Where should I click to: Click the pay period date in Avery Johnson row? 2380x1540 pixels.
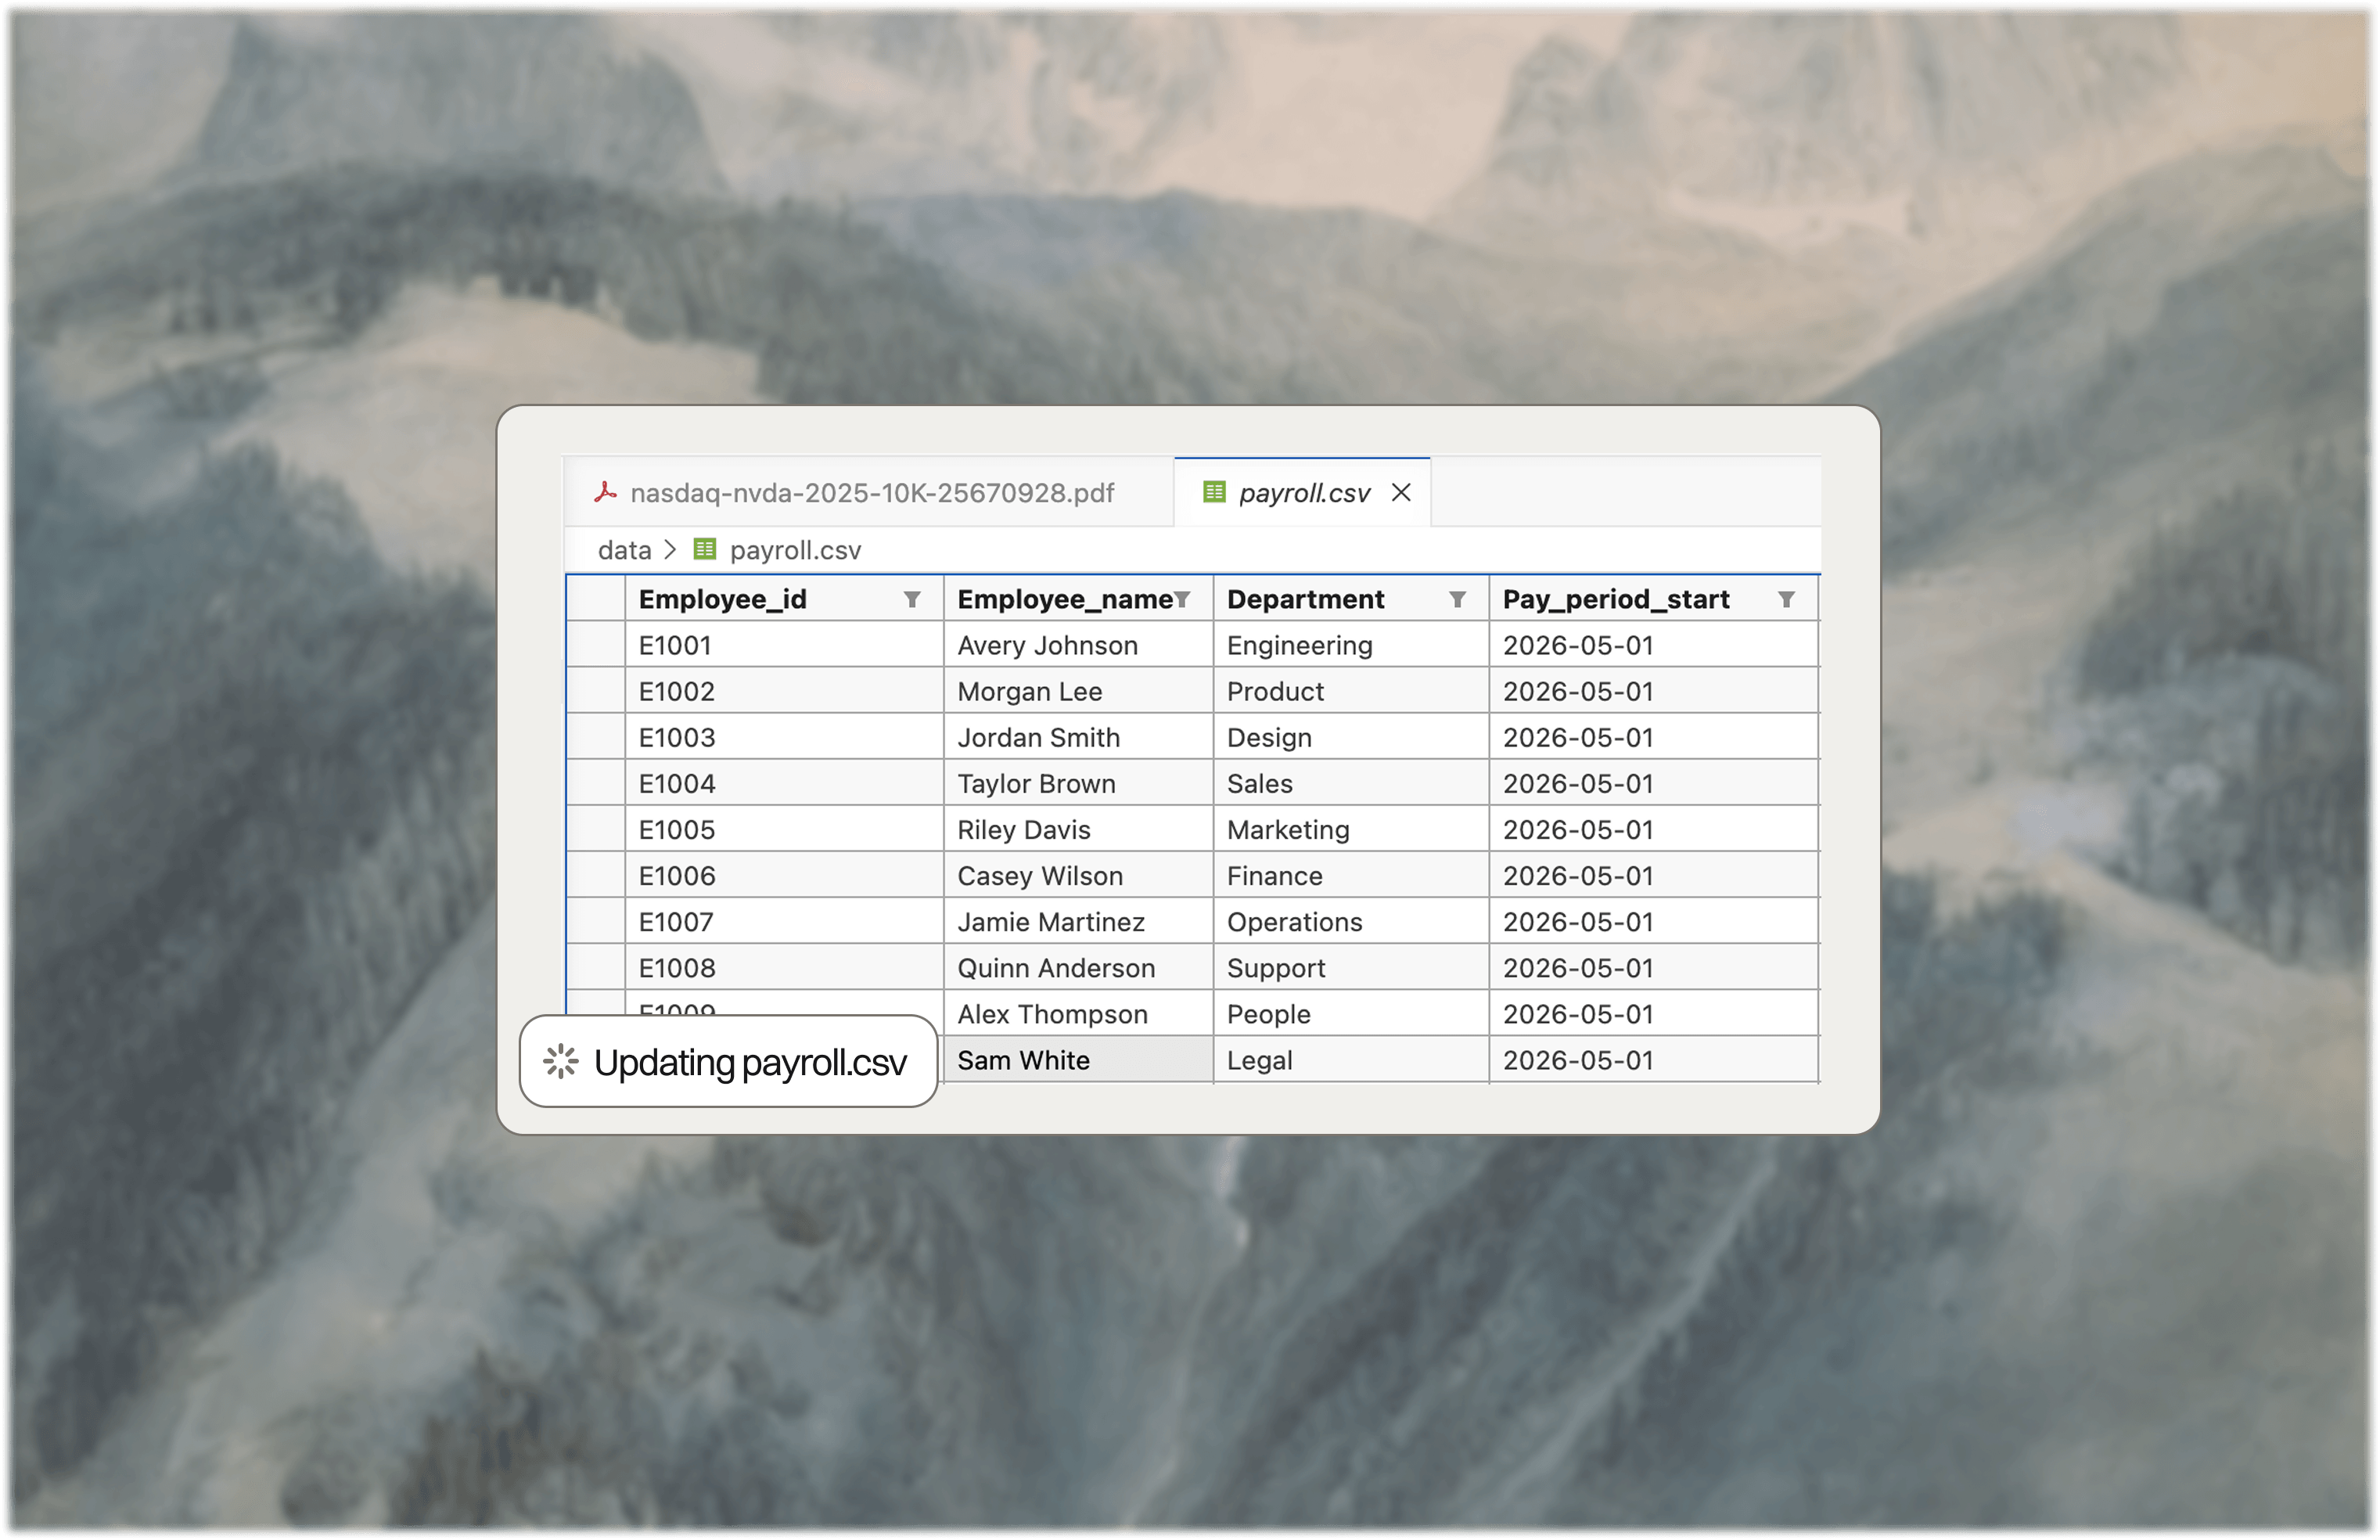[1653, 645]
